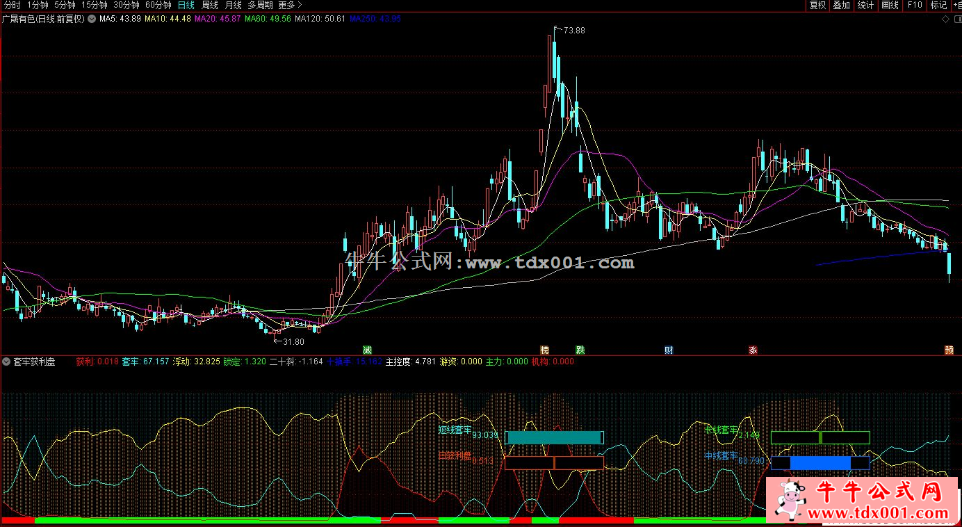Click the MA5: 43.89 value
The height and width of the screenshot is (527, 962).
120,19
